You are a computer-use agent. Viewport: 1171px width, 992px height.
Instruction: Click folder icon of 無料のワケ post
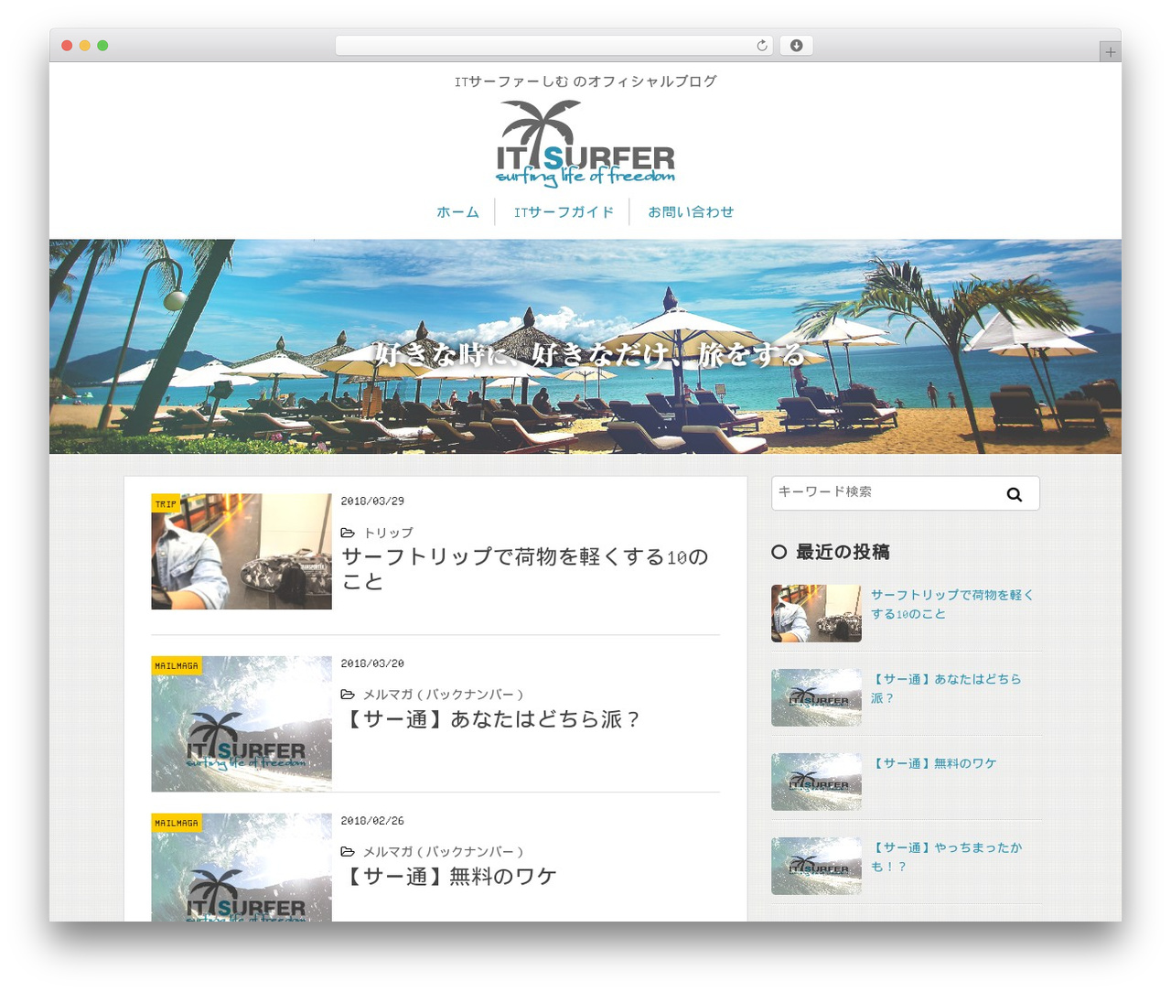coord(348,852)
